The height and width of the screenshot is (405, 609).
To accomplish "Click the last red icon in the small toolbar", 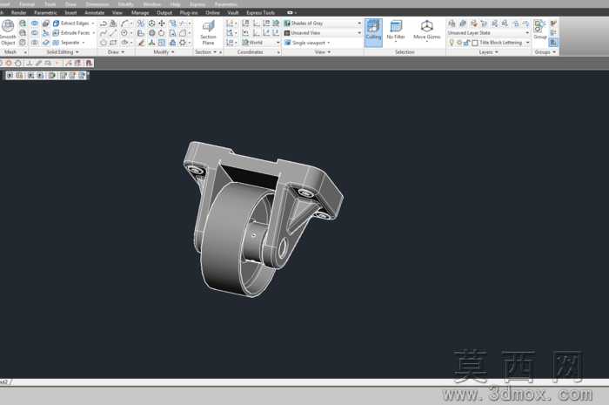I will pyautogui.click(x=89, y=63).
